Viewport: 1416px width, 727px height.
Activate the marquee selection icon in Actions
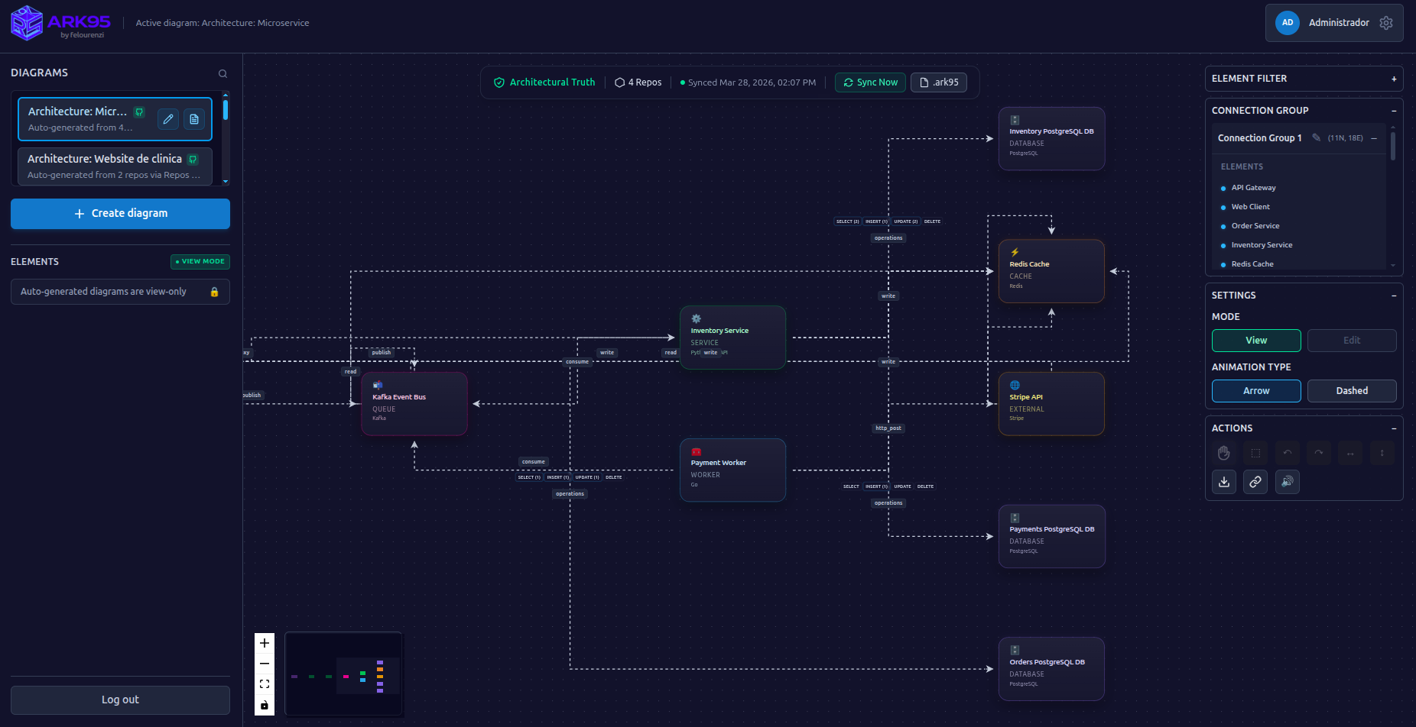1255,452
